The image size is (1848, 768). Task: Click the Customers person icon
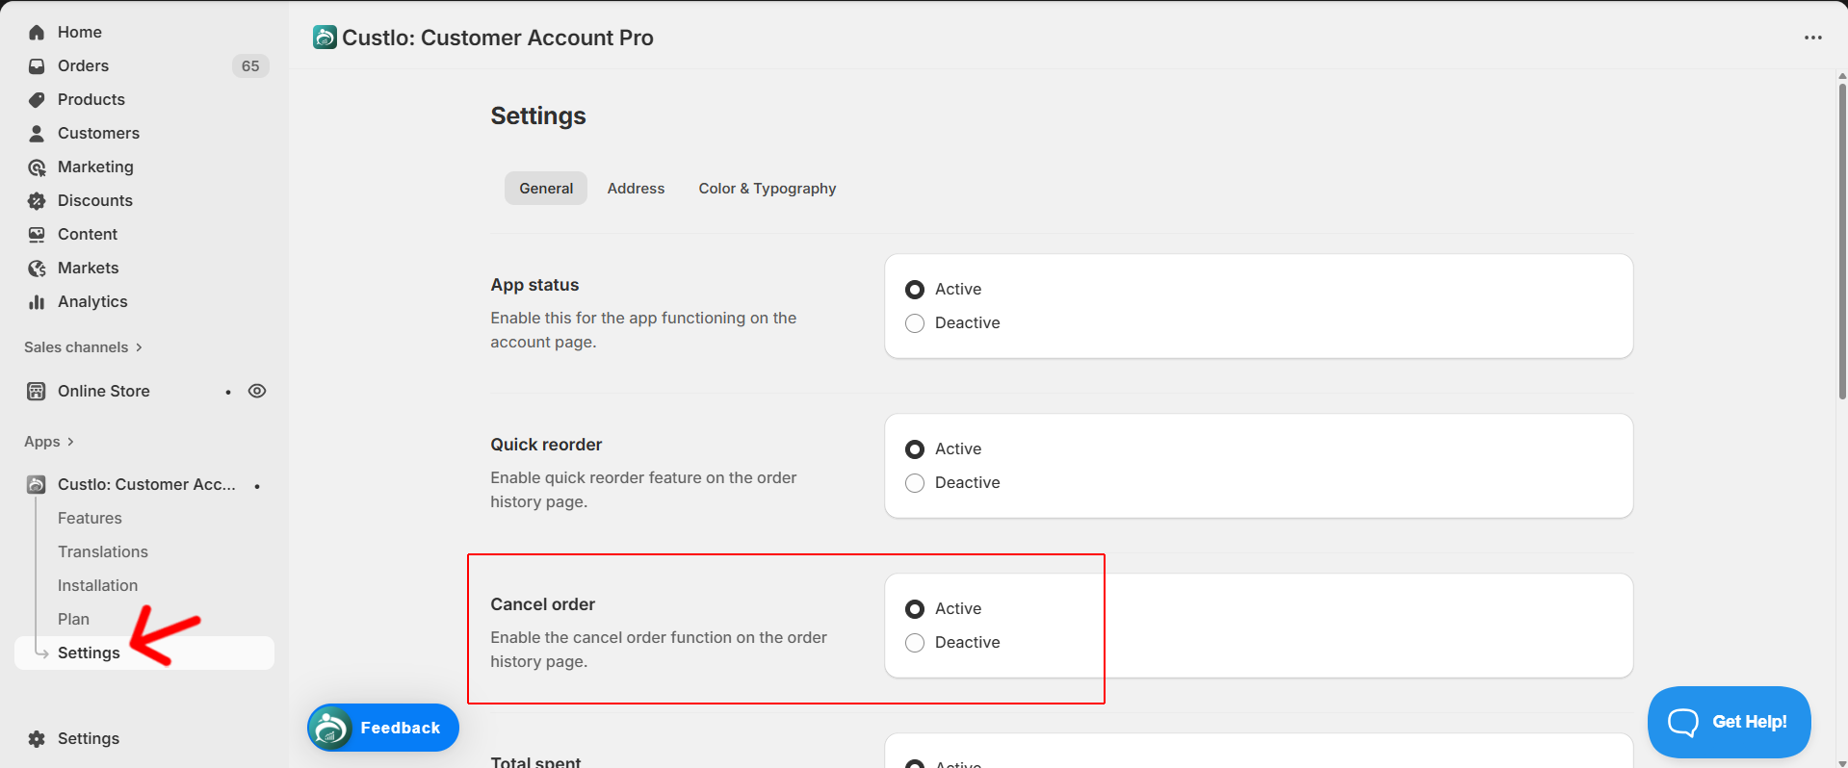37,134
